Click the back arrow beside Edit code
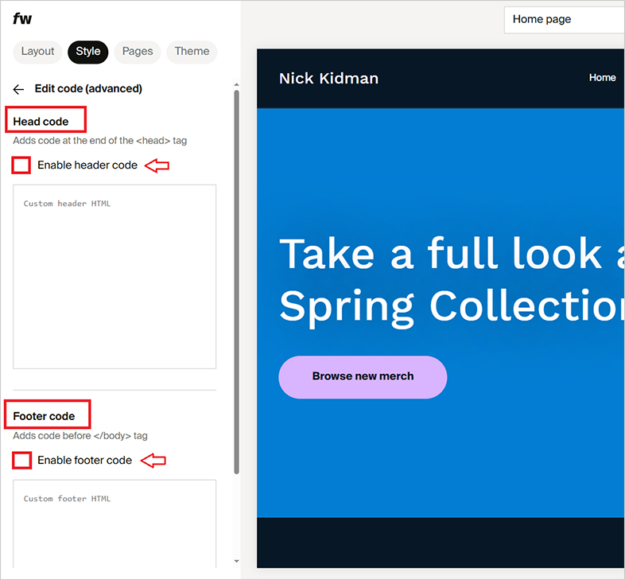The image size is (625, 580). click(19, 89)
